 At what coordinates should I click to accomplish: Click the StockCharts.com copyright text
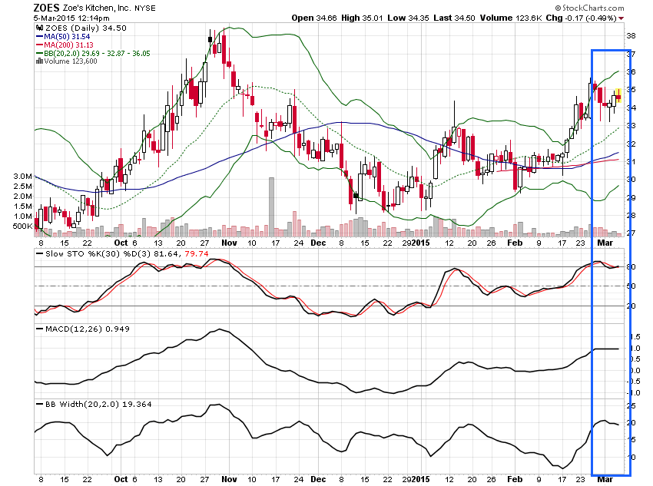click(590, 8)
